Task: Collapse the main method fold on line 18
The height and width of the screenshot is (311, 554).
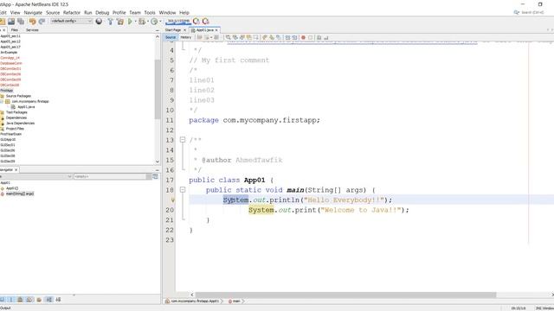Action: 183,190
